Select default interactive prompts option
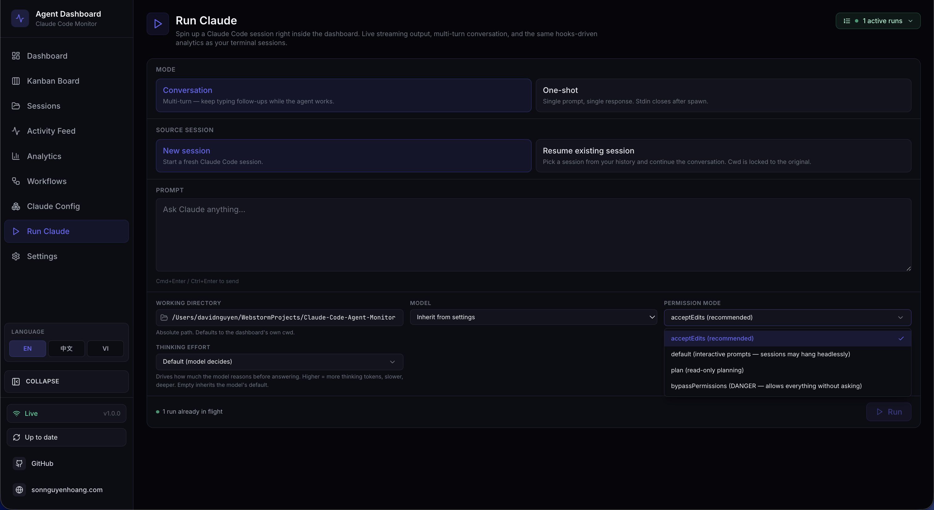 tap(788, 354)
